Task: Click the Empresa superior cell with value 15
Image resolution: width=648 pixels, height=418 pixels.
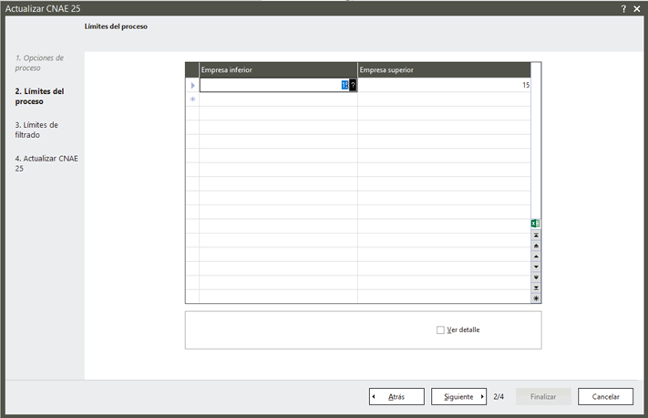Action: tap(444, 85)
